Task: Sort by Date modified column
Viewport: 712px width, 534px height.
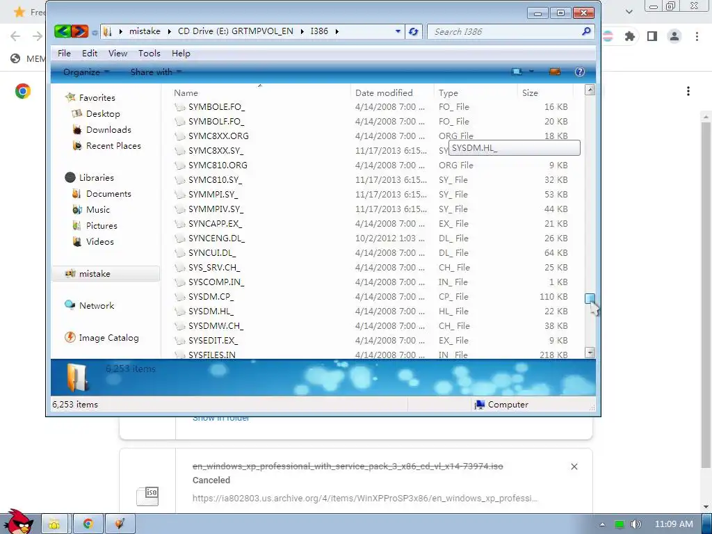Action: click(384, 92)
